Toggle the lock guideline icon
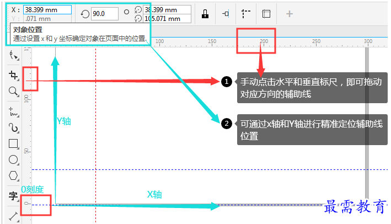This screenshot has height=224, width=391. (205, 14)
